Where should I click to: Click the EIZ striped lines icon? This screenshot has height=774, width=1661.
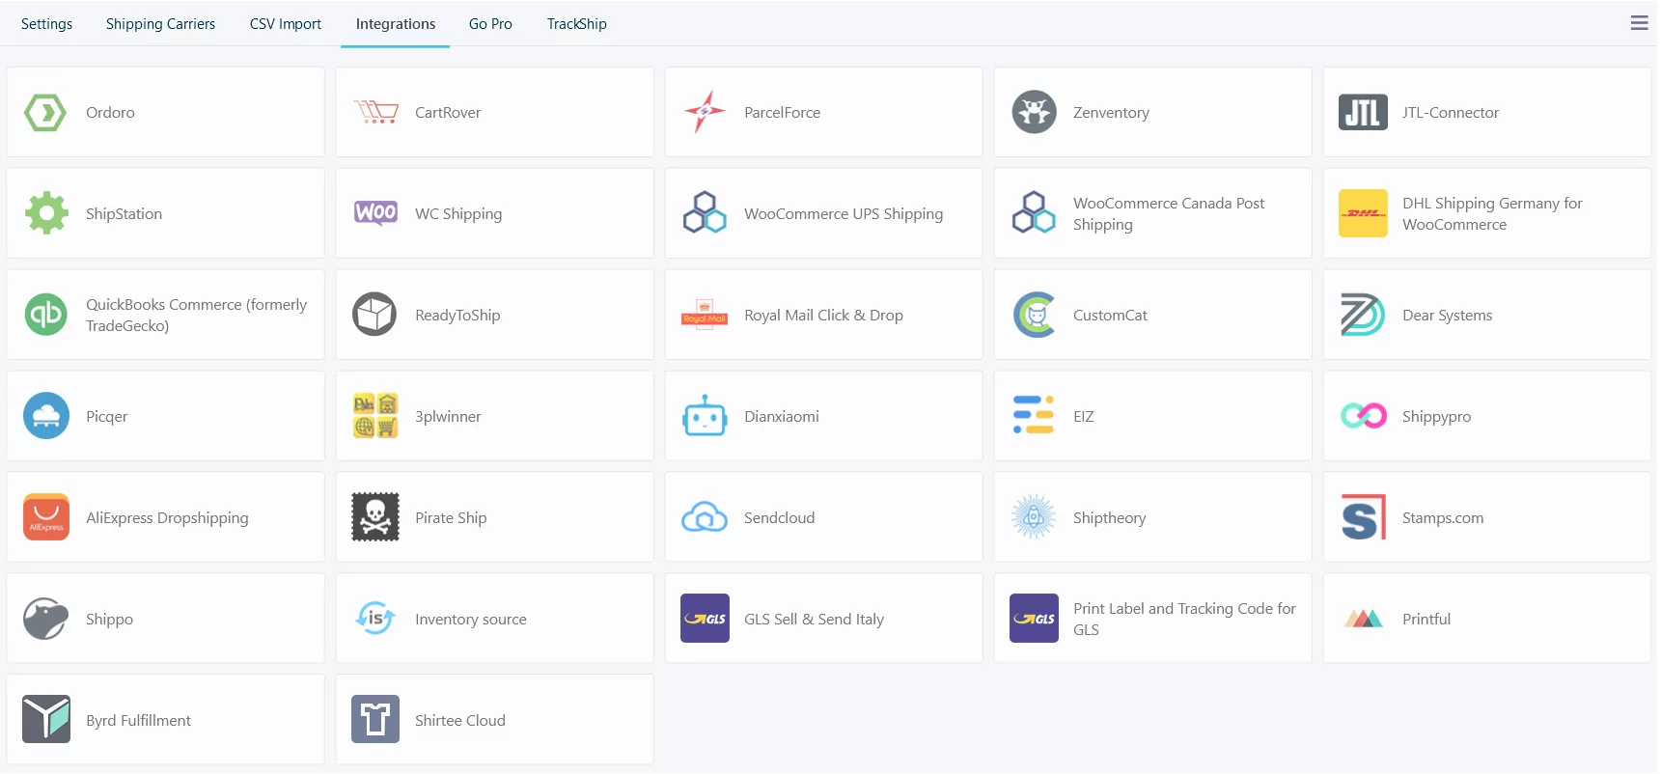point(1034,415)
